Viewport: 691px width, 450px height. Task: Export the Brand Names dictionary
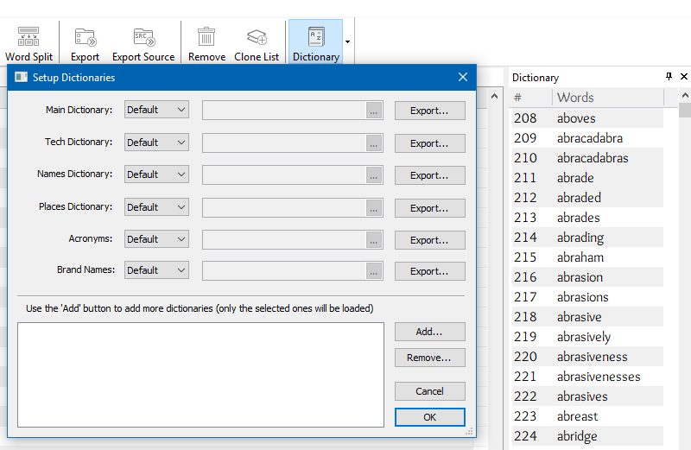(429, 271)
